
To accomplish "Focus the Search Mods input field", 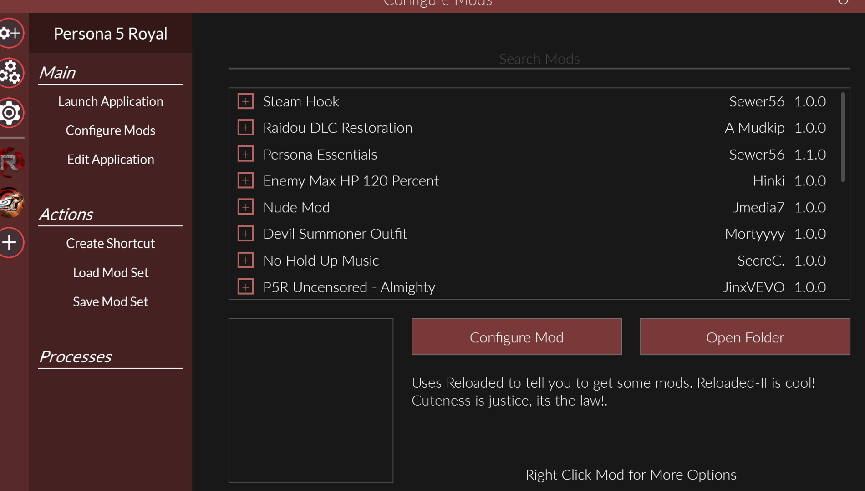I will click(539, 59).
